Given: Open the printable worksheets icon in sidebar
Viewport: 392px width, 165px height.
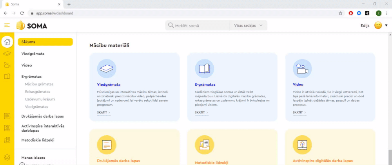Looking at the screenshot, I should coord(7,117).
